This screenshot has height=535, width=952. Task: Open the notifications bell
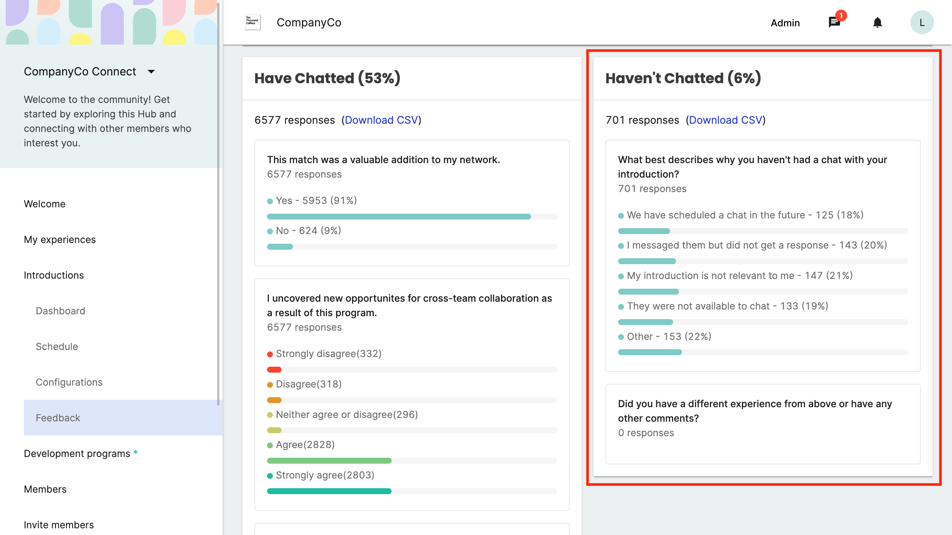(878, 22)
